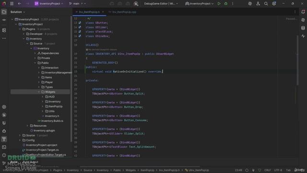Collapse the Plugins folder
This screenshot has width=307, height=173.
pyautogui.click(x=20, y=29)
